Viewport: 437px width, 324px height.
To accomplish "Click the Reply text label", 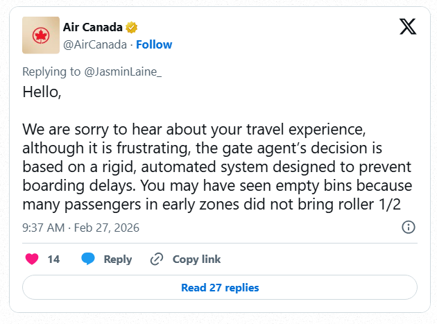I will 117,259.
